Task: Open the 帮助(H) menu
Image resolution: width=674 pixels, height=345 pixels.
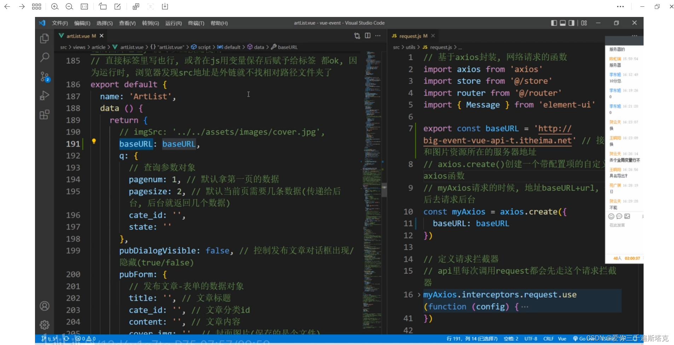Action: [x=219, y=23]
